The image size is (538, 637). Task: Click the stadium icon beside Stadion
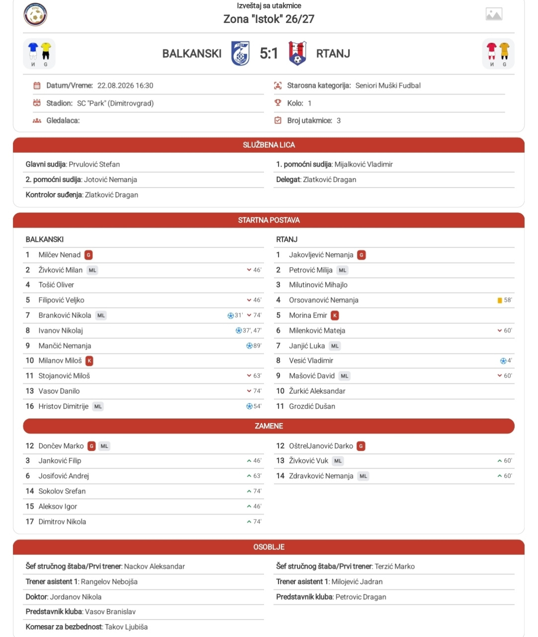tap(37, 103)
